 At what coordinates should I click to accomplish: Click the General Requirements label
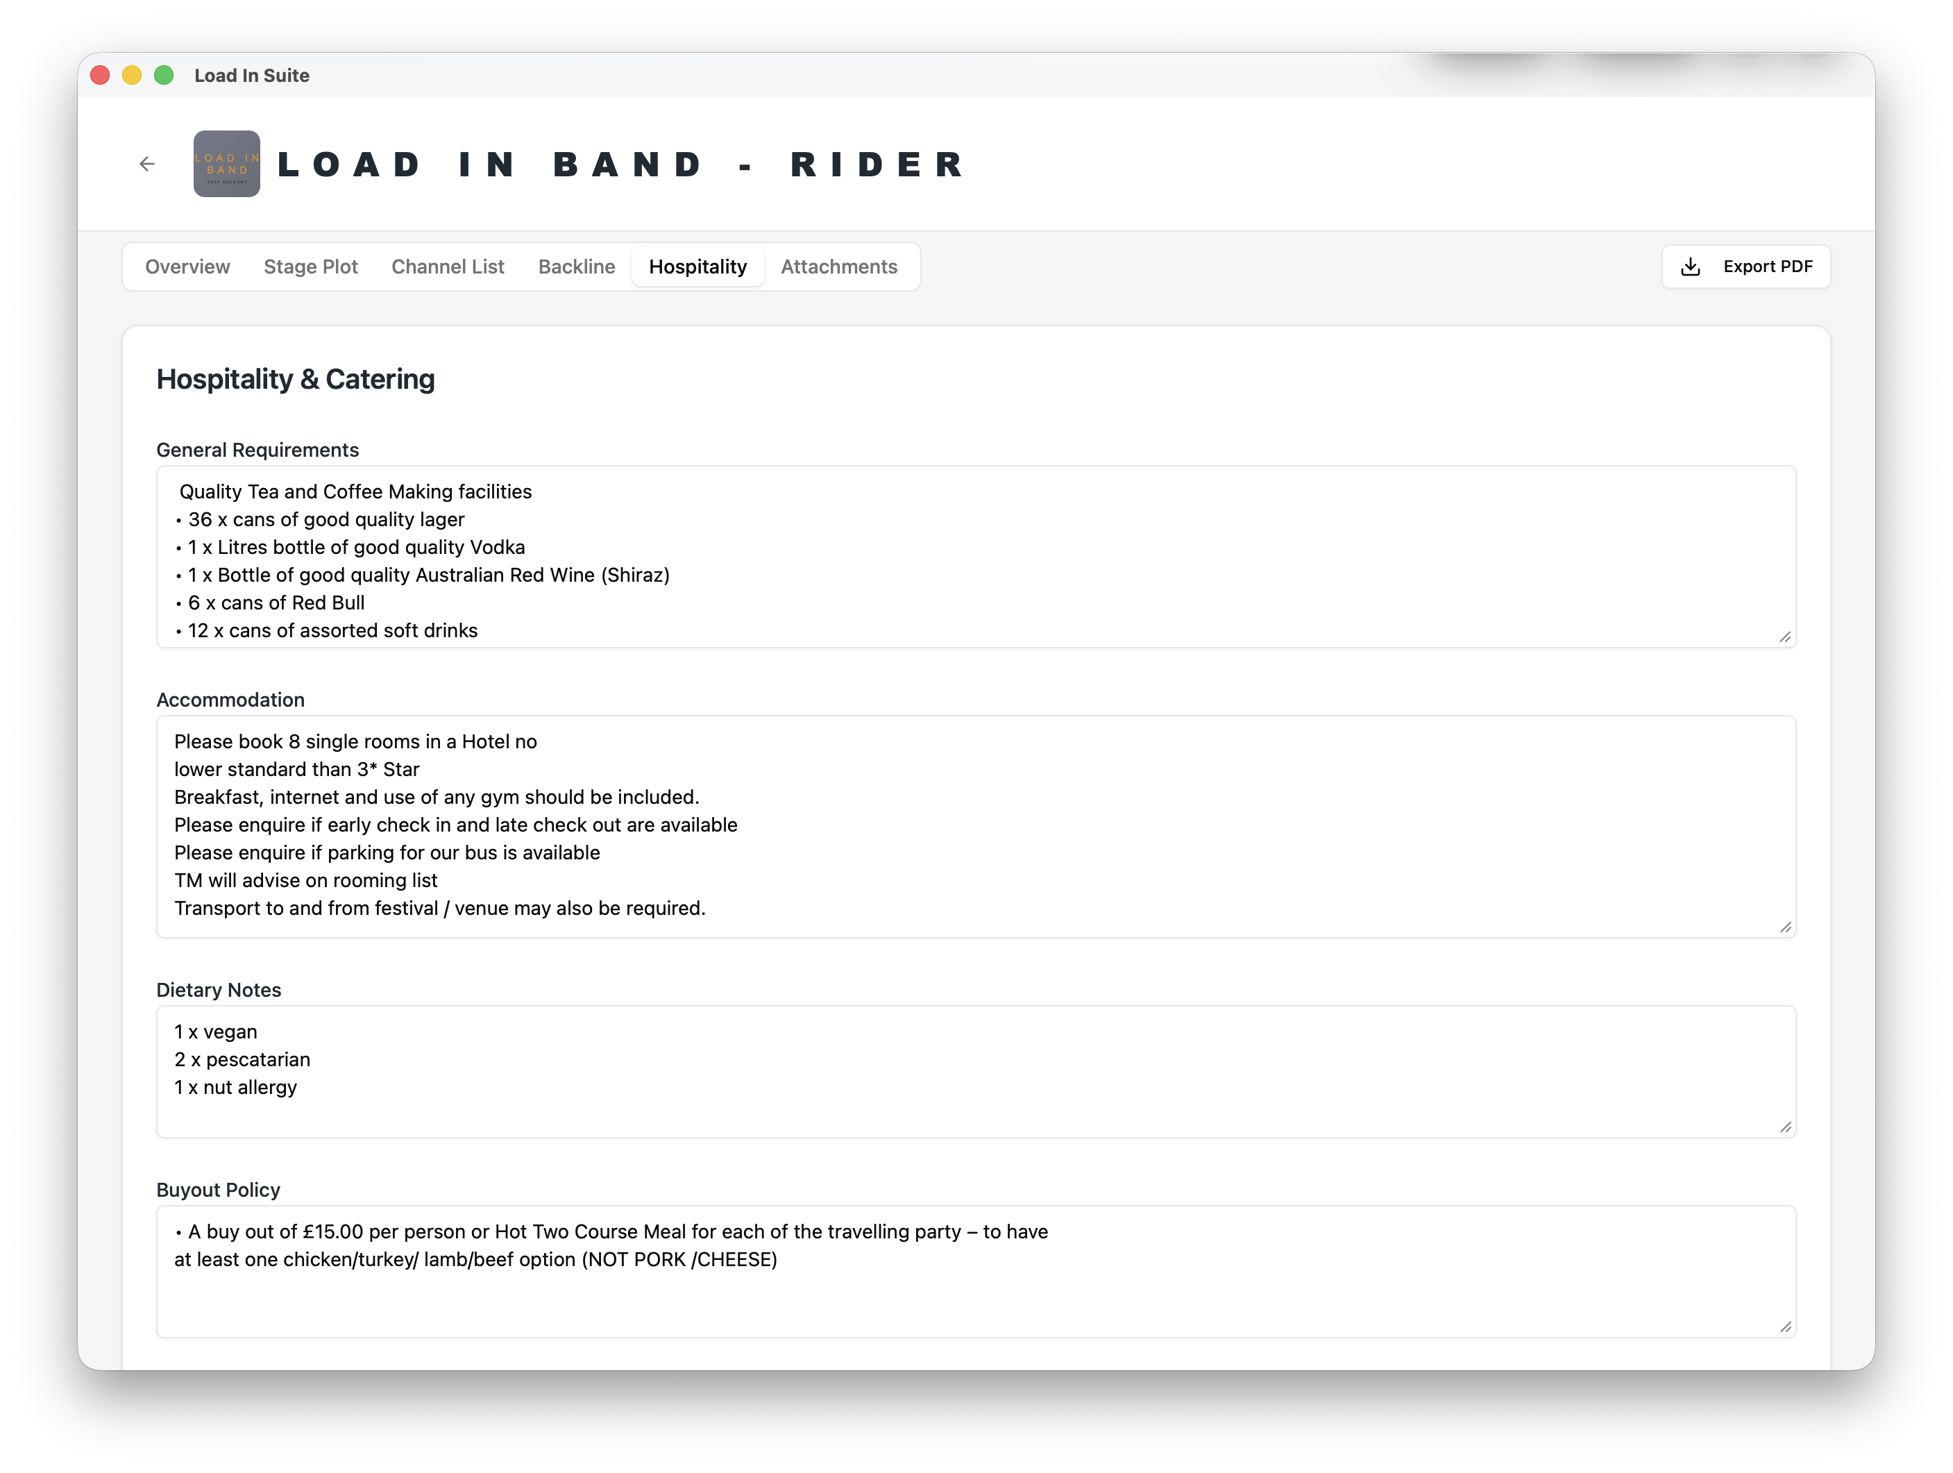coord(257,451)
